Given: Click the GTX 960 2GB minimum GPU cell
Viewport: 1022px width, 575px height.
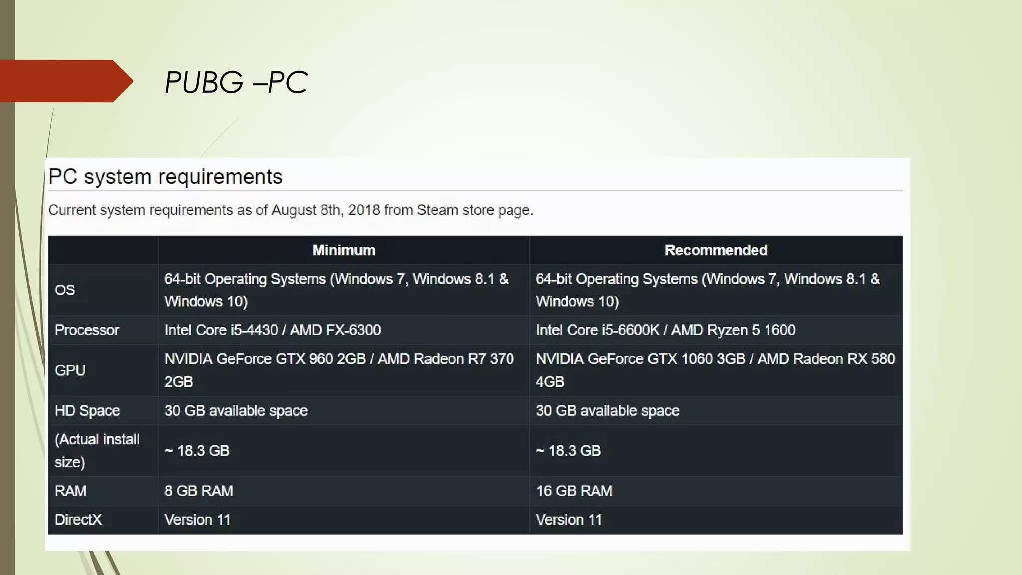Looking at the screenshot, I should point(338,370).
